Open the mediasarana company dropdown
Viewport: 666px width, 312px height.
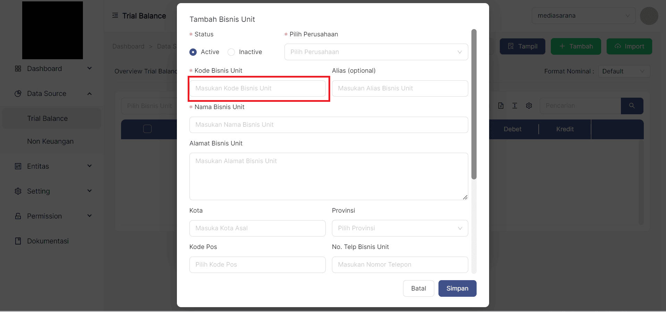tap(583, 16)
